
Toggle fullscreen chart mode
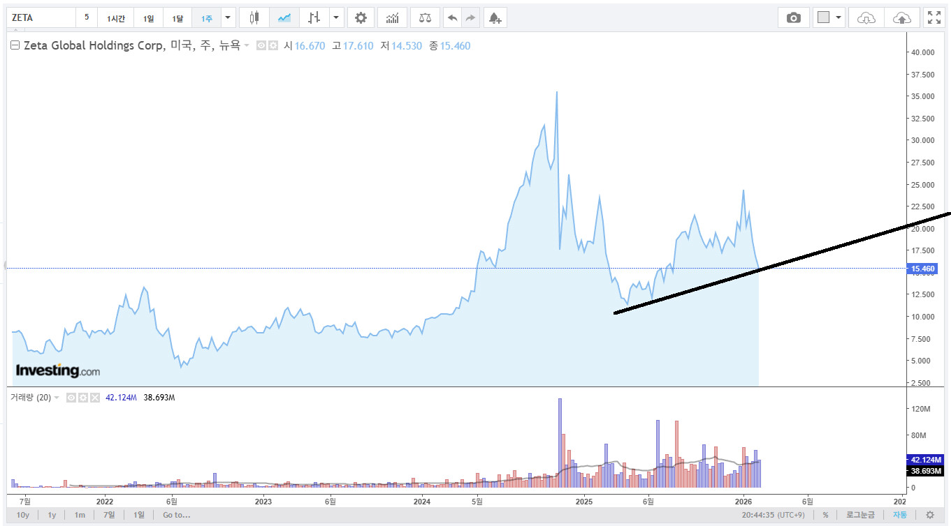934,18
